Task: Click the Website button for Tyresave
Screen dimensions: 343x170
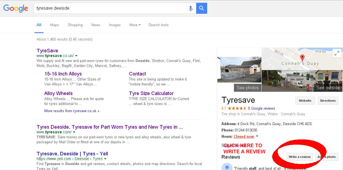Action: point(305,101)
